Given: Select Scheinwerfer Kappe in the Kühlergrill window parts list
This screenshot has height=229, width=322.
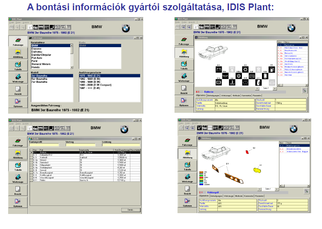Looking at the screenshot, I should tap(295, 151).
